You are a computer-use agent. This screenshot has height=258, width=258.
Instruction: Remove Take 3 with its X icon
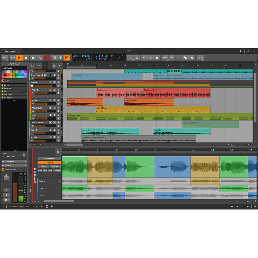coord(60,181)
